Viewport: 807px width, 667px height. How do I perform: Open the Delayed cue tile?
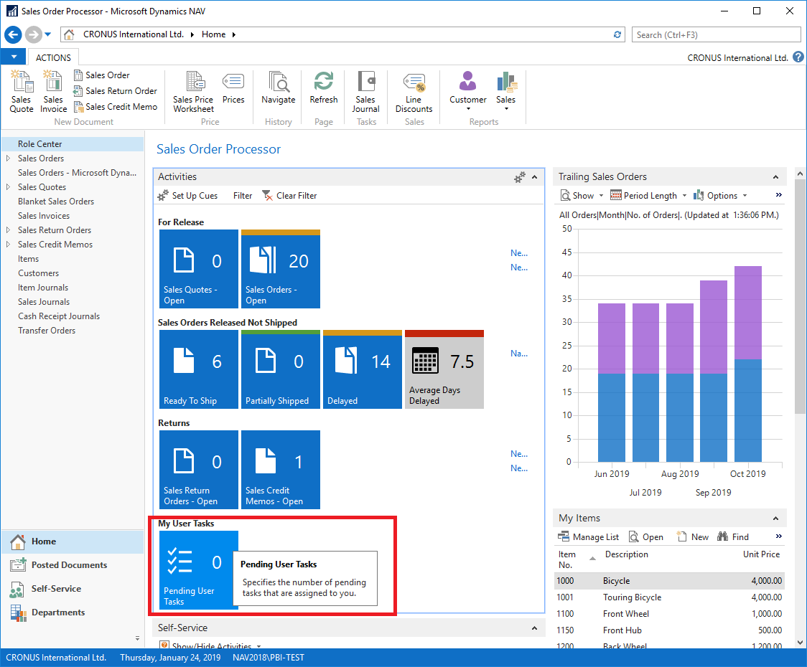click(363, 369)
